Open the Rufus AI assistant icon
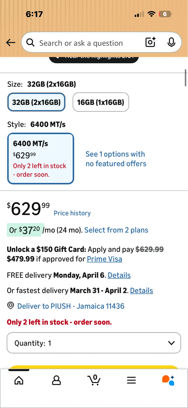The image size is (188, 408). [168, 380]
